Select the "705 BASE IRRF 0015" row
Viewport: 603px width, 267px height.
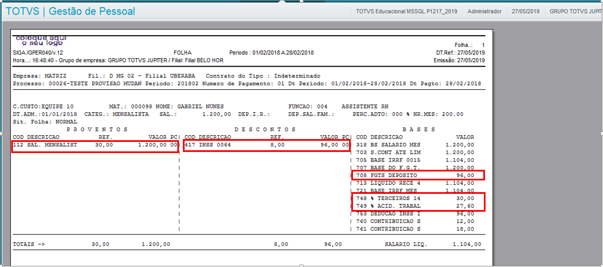415,160
